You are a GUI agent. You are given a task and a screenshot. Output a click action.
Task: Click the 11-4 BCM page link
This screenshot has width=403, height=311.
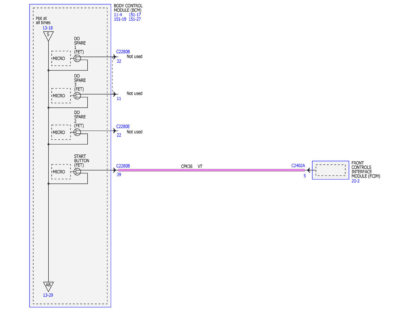(118, 15)
